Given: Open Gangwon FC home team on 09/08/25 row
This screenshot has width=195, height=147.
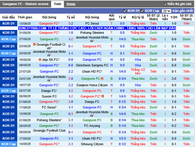Looking at the screenshot, I should [48, 65].
